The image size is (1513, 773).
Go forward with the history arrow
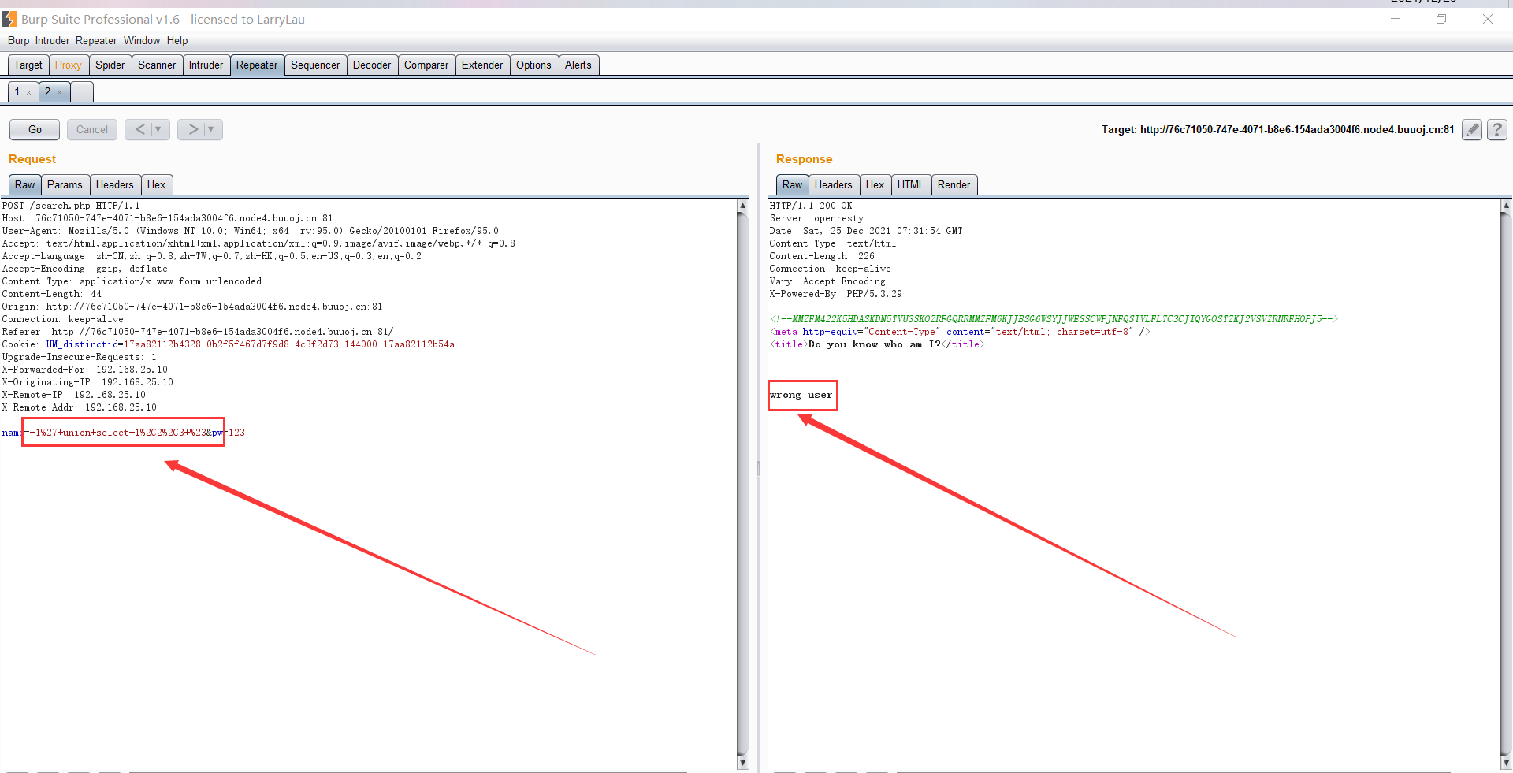(x=193, y=129)
